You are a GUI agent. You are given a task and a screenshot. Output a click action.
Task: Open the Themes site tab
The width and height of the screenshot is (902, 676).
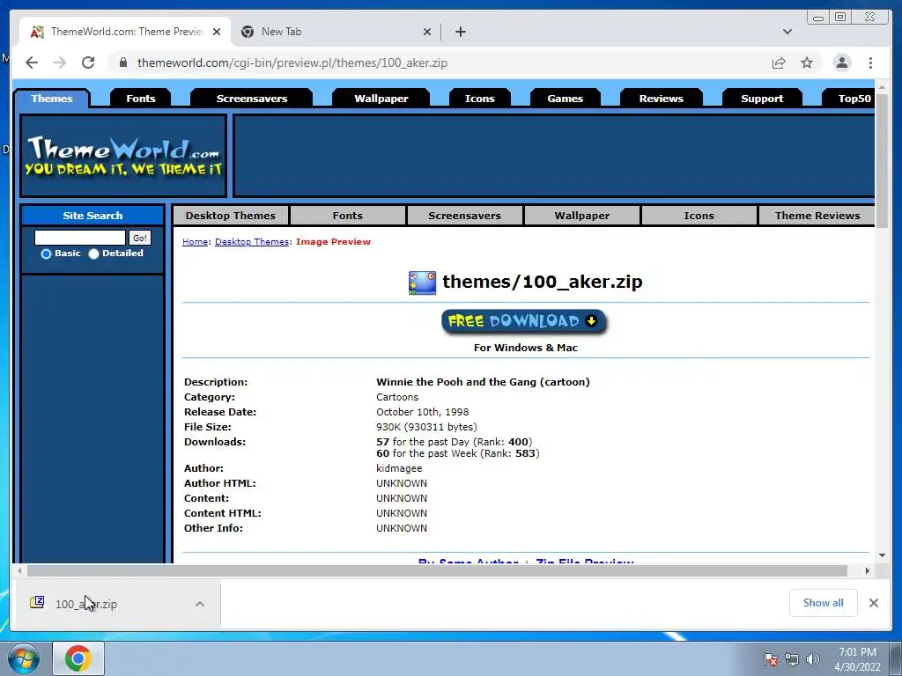point(52,99)
